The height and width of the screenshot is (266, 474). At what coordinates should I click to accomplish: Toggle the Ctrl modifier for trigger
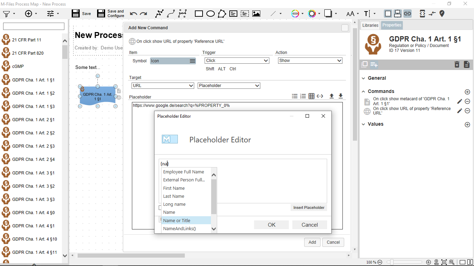click(233, 69)
